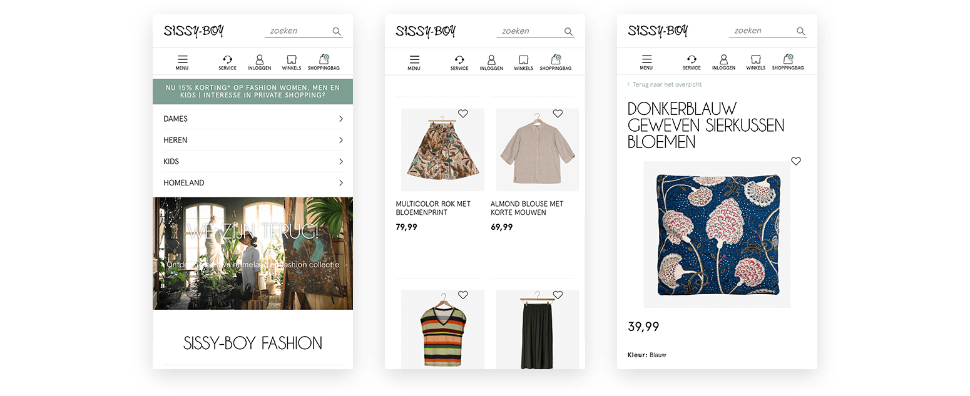Open Shoppingbag icon on the cushion product page
Viewport: 970px width, 396px height.
point(788,59)
